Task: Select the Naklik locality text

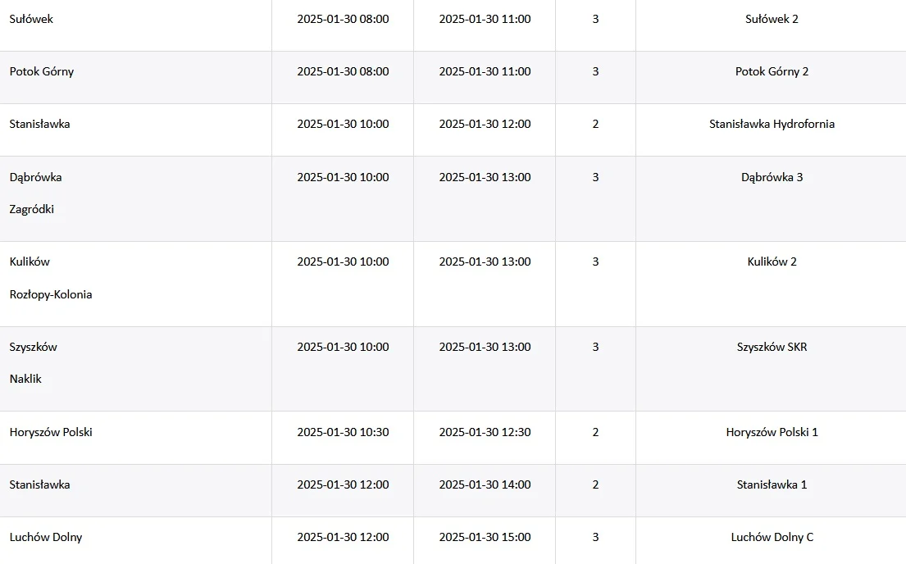Action: 25,379
